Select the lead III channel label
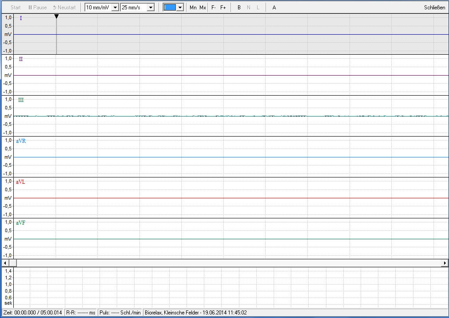This screenshot has height=318, width=449. click(21, 100)
